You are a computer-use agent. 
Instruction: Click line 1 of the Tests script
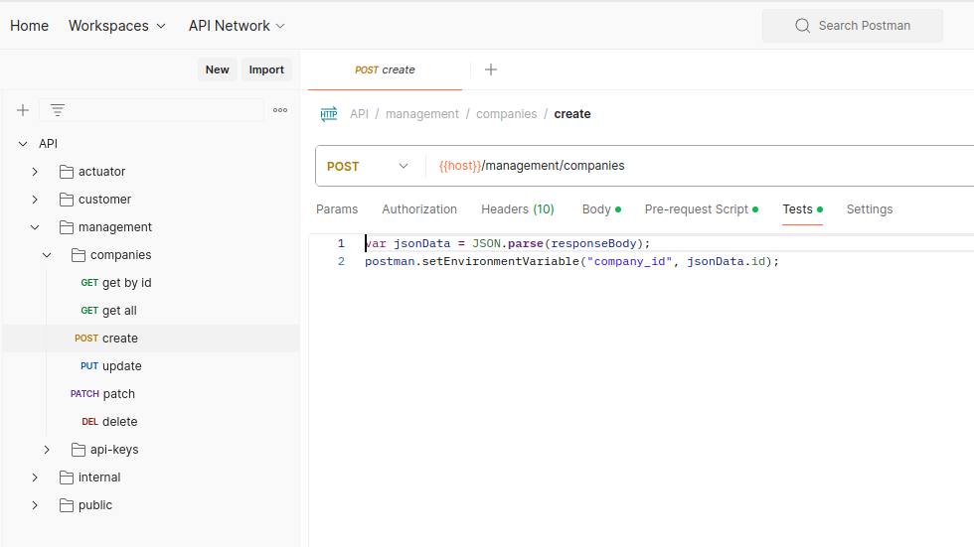[x=508, y=244]
